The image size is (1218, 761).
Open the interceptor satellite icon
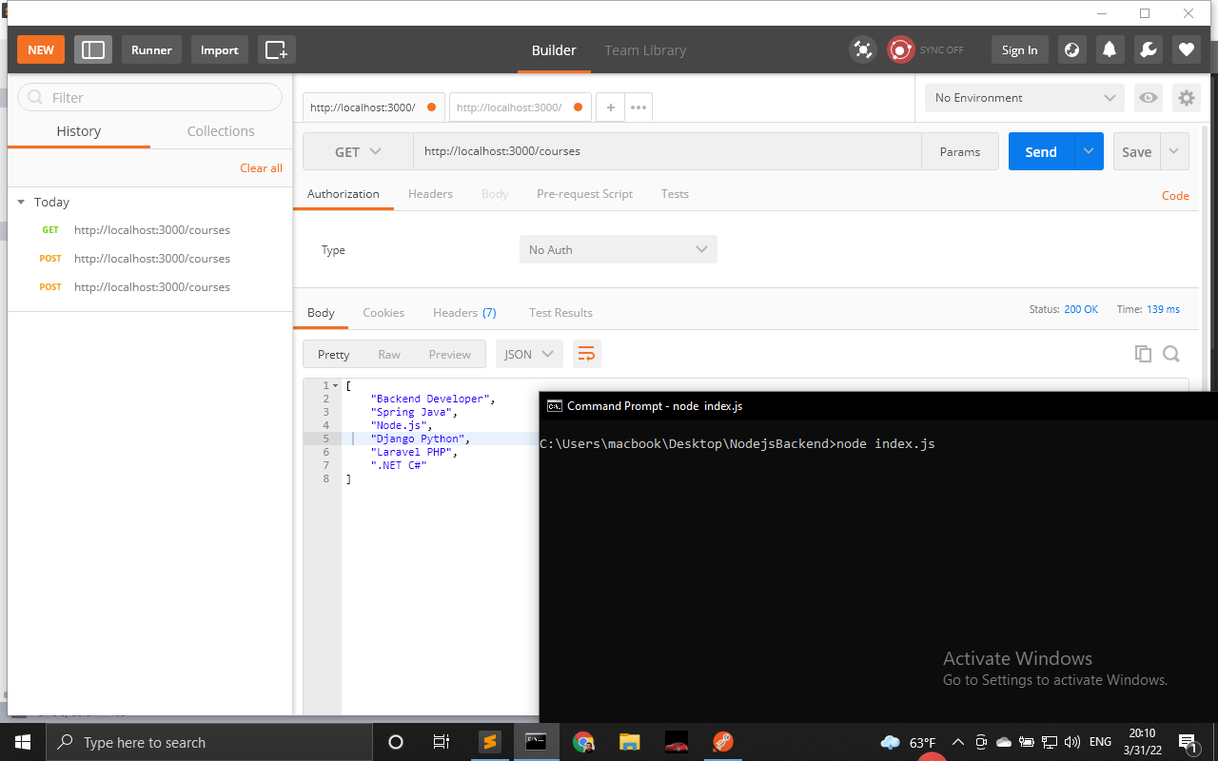click(x=863, y=49)
